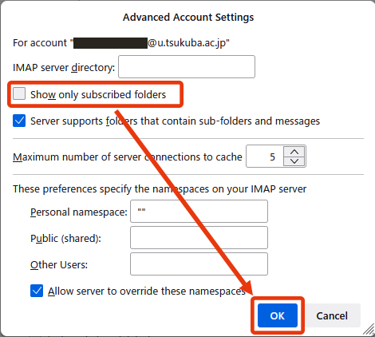Focus the IMAP server directory field
This screenshot has height=337, width=375.
click(187, 67)
